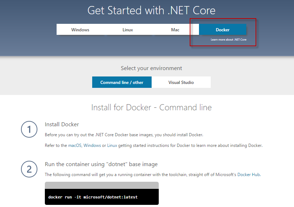The height and width of the screenshot is (207, 294).
Task: Select the Docker platform tab
Action: [222, 30]
